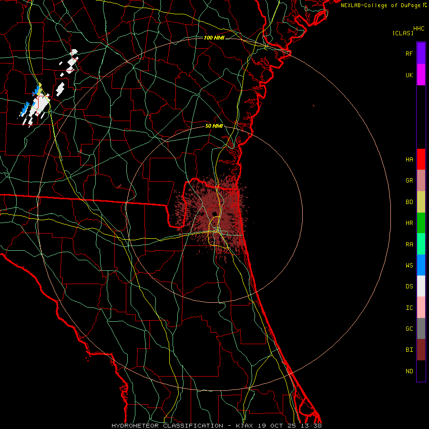Click the RF purple legend swatch

tap(421, 53)
